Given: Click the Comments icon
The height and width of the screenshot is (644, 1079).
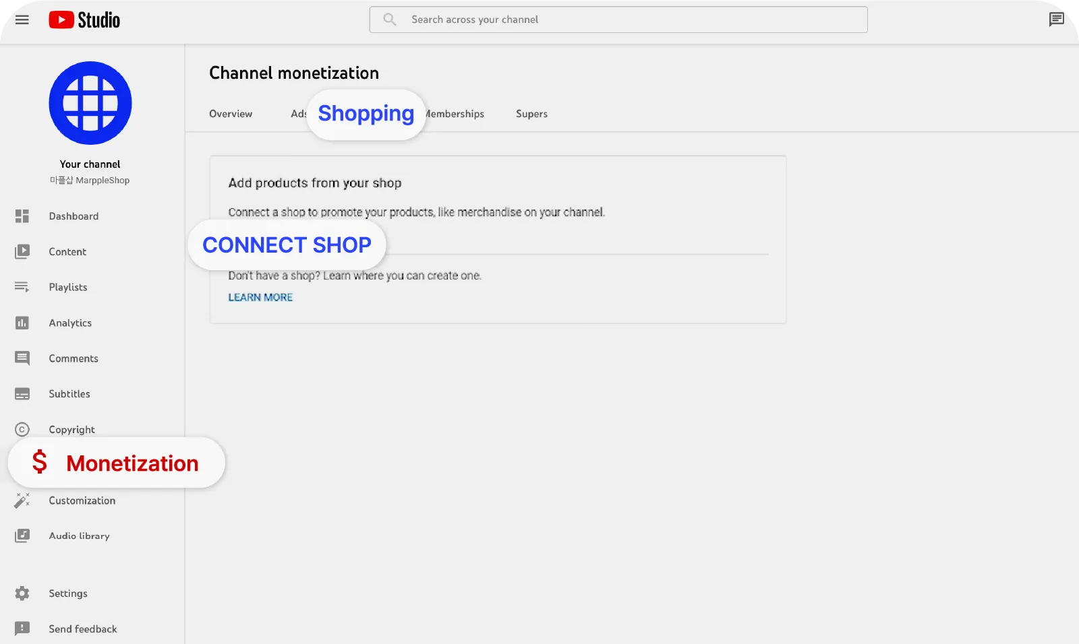Looking at the screenshot, I should 22,358.
